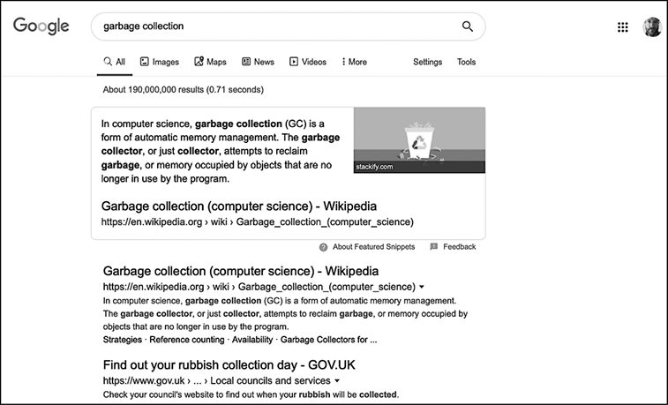Expand the More search options menu
This screenshot has height=405, width=668.
pos(354,63)
